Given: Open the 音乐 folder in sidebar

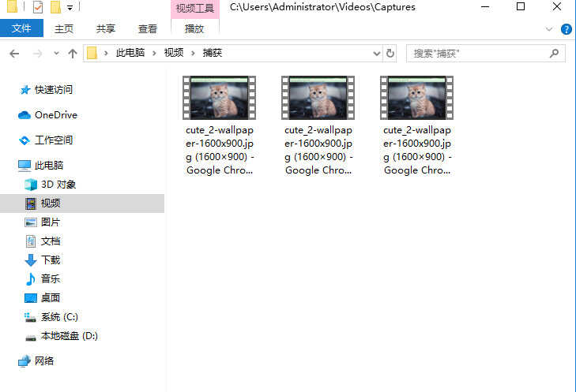Looking at the screenshot, I should (51, 278).
